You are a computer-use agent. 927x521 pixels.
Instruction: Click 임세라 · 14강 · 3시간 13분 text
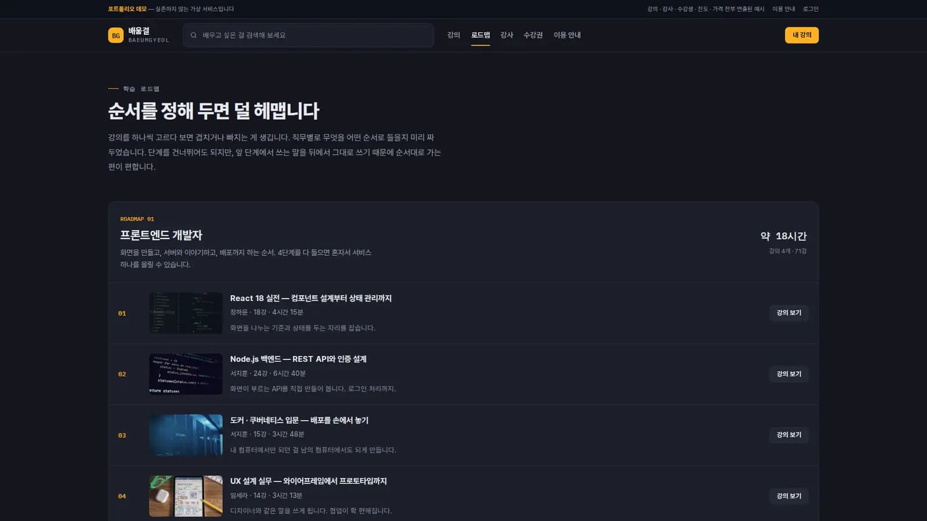pos(266,496)
